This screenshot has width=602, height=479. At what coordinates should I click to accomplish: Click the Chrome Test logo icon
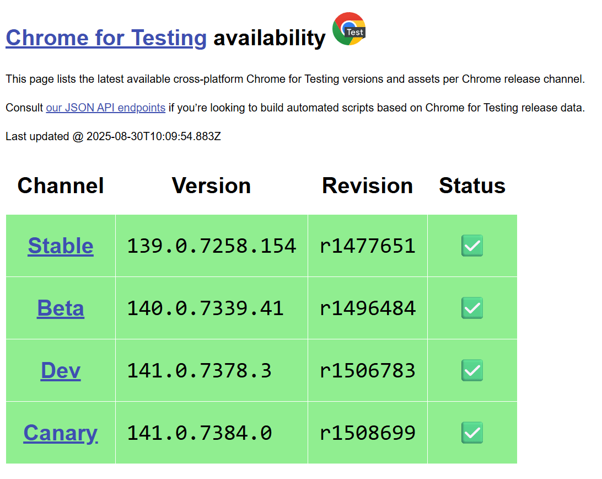tap(349, 29)
